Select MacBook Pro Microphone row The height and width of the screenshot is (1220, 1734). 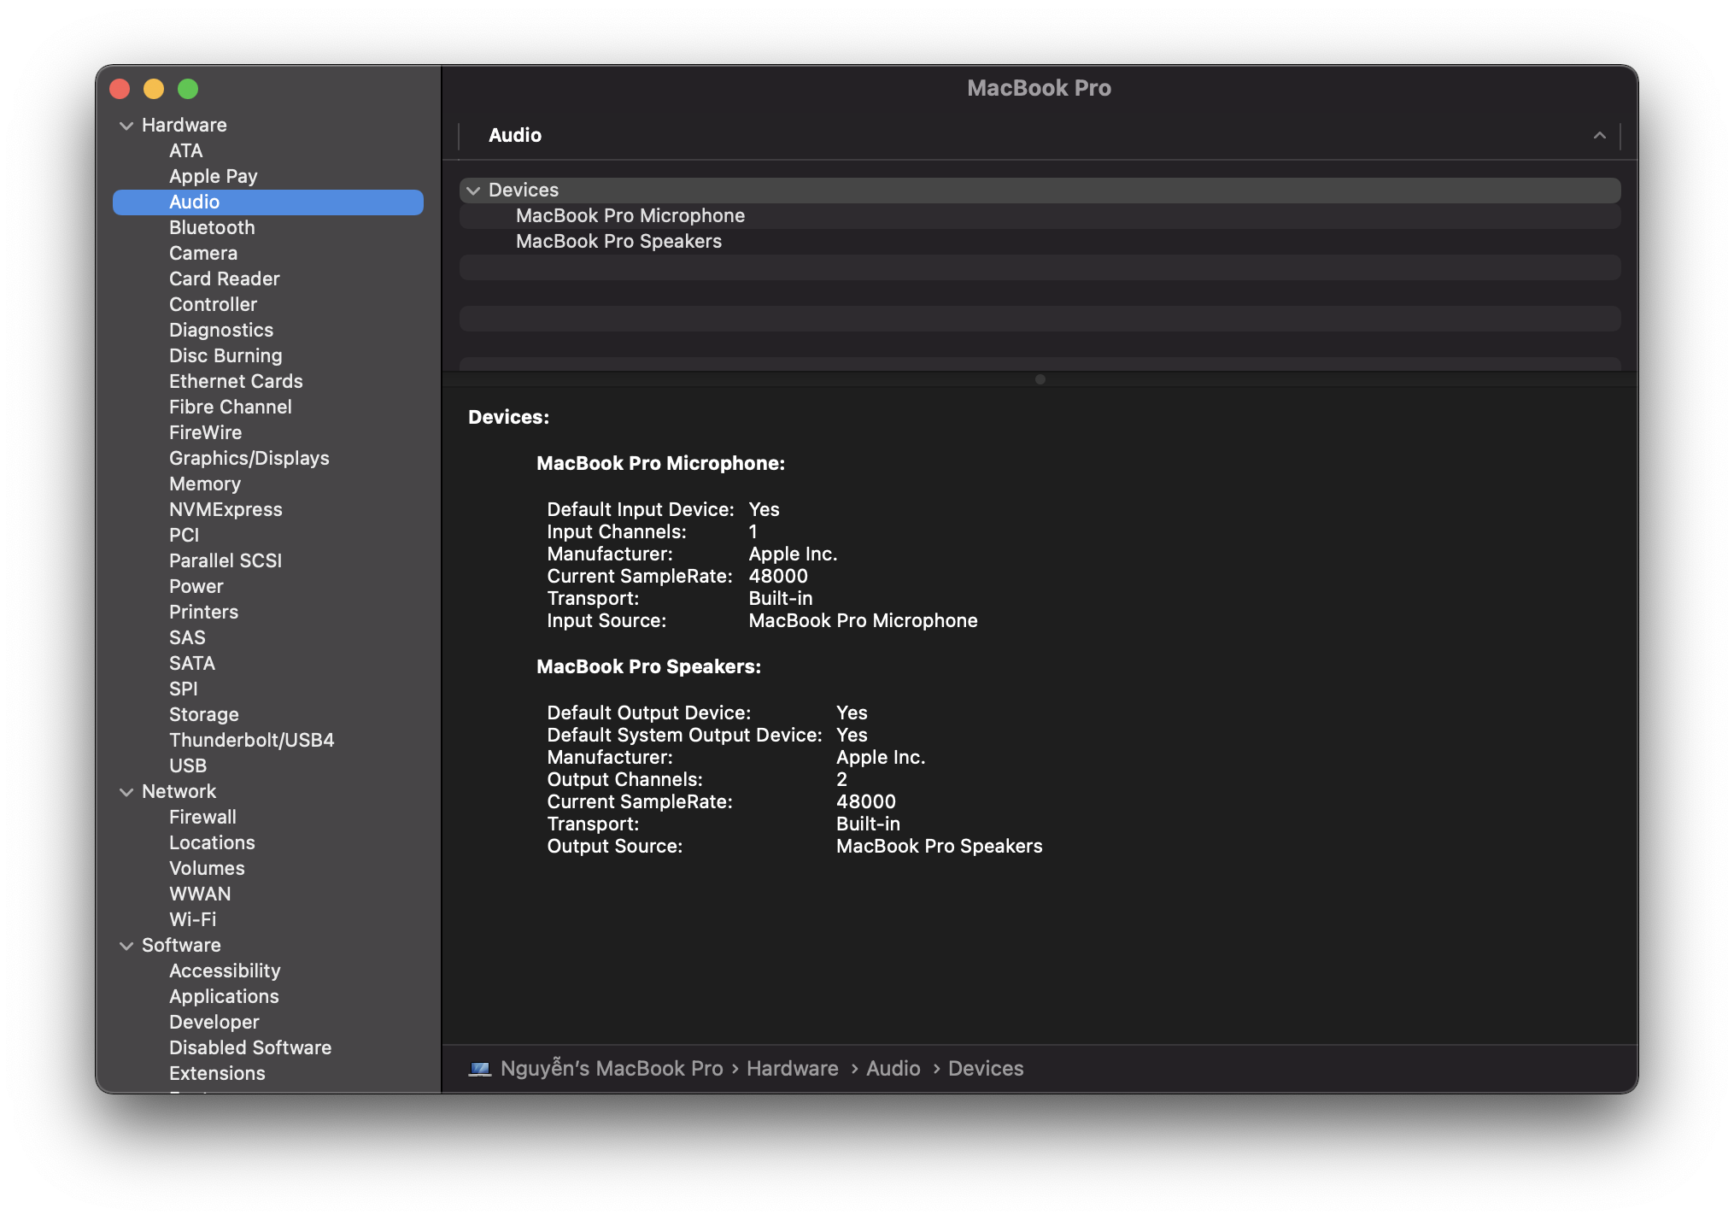click(x=630, y=216)
